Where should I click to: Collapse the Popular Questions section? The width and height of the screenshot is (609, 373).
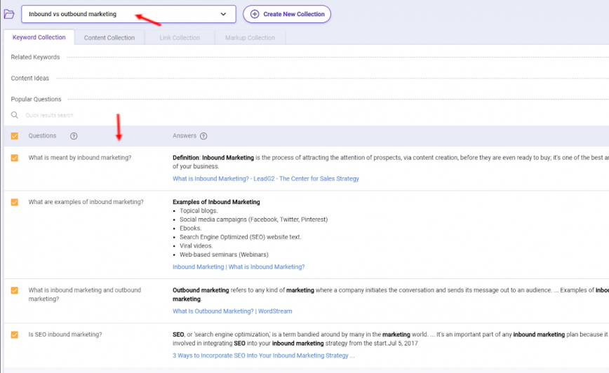pos(36,100)
